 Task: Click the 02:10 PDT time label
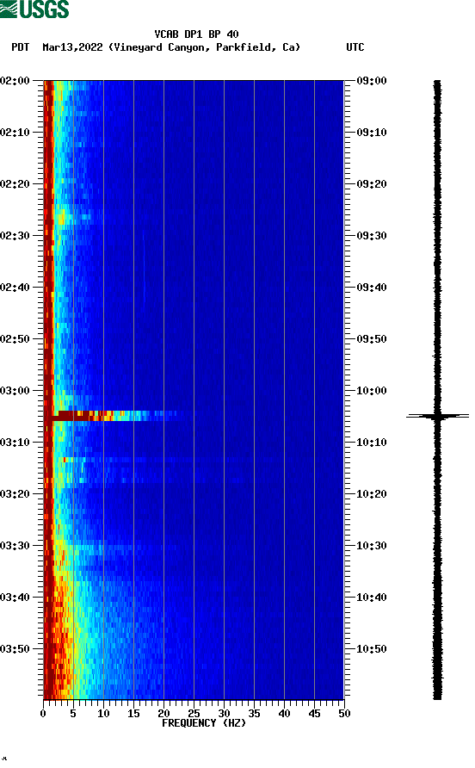point(15,133)
